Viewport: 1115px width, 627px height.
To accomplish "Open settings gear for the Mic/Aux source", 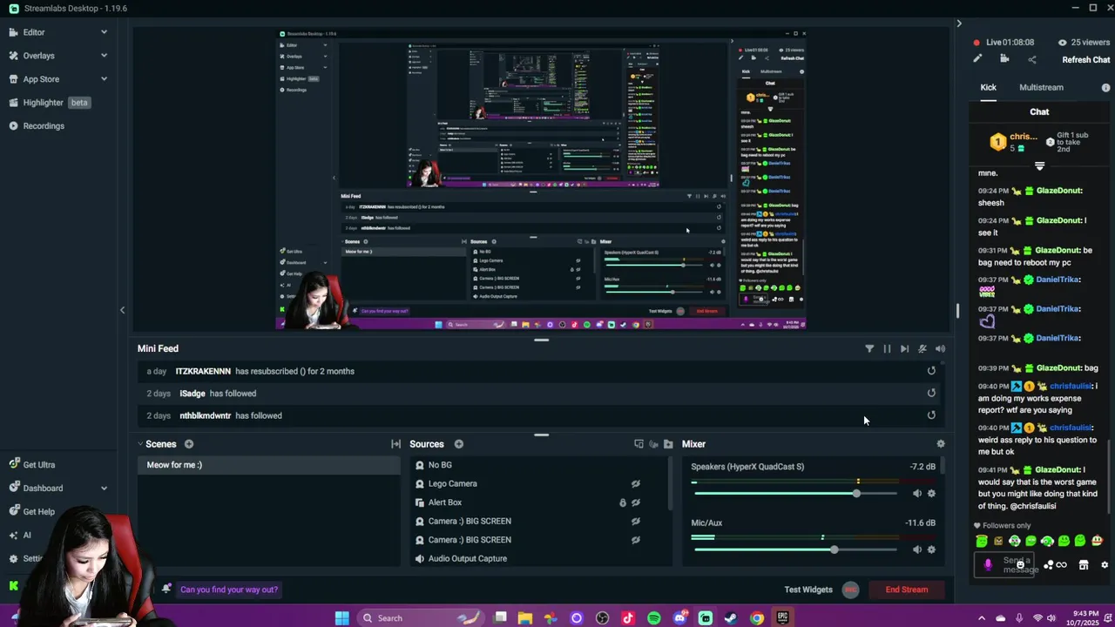I will click(x=931, y=549).
